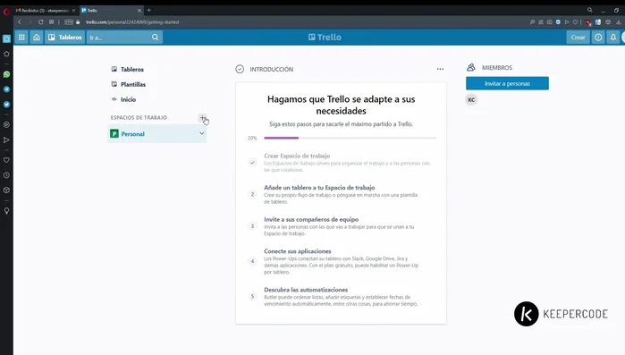The height and width of the screenshot is (355, 625).
Task: Click the Miembros people icon
Action: 470,67
